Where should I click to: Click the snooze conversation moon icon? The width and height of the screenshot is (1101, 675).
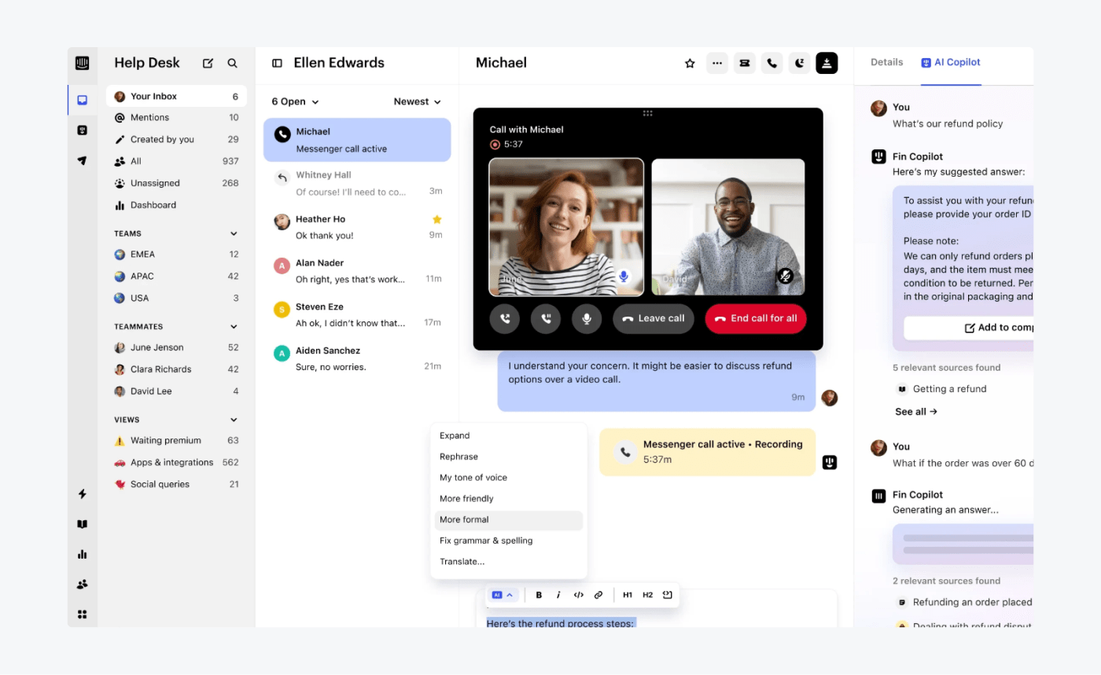tap(799, 63)
